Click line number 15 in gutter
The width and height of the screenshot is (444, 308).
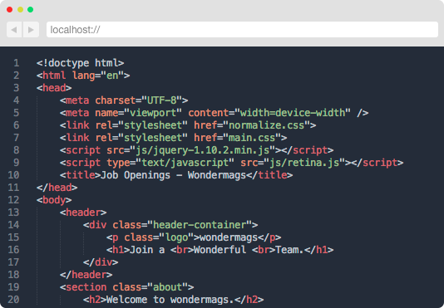click(x=13, y=237)
